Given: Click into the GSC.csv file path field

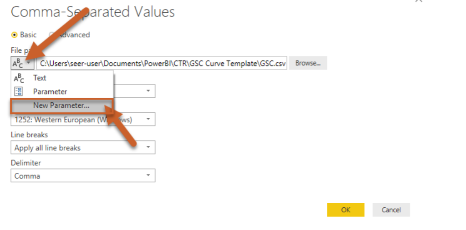Looking at the screenshot, I should 162,64.
